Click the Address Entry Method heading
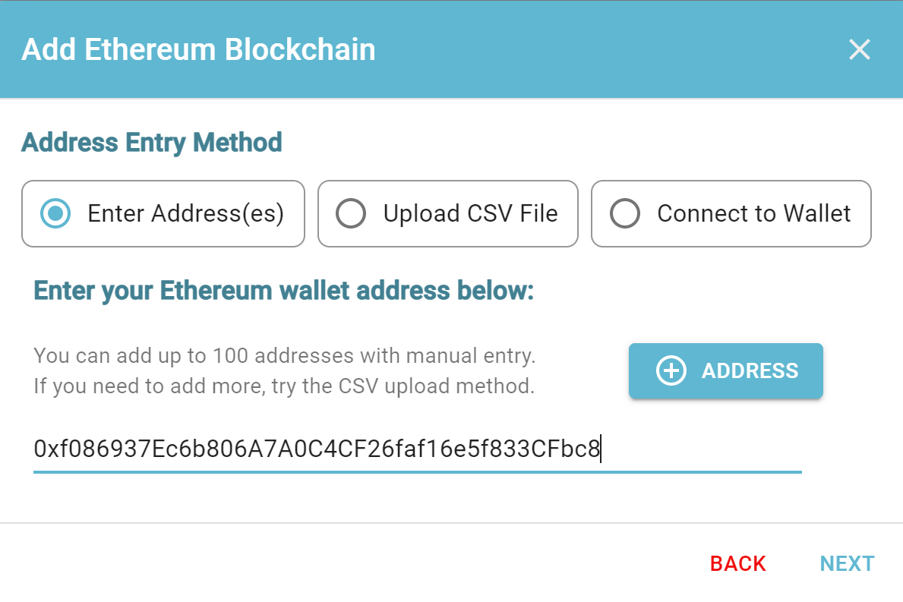Screen dimensions: 903x602 tap(151, 142)
